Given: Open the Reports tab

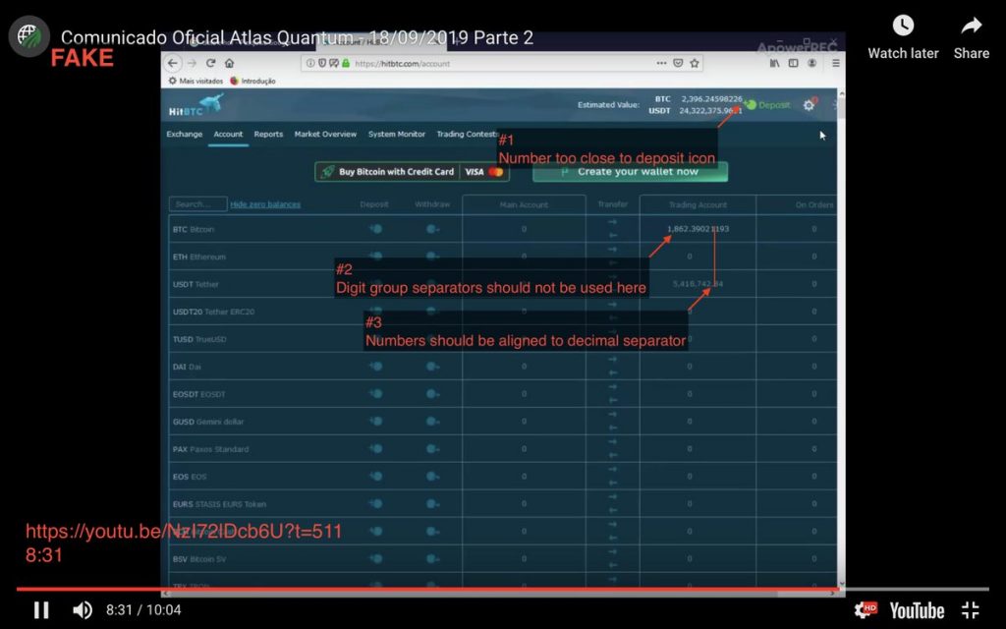Looking at the screenshot, I should [x=268, y=134].
